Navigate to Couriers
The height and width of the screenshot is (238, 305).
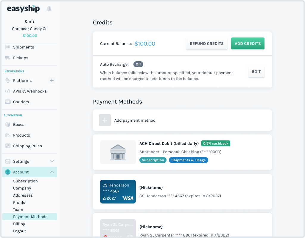(x=21, y=102)
